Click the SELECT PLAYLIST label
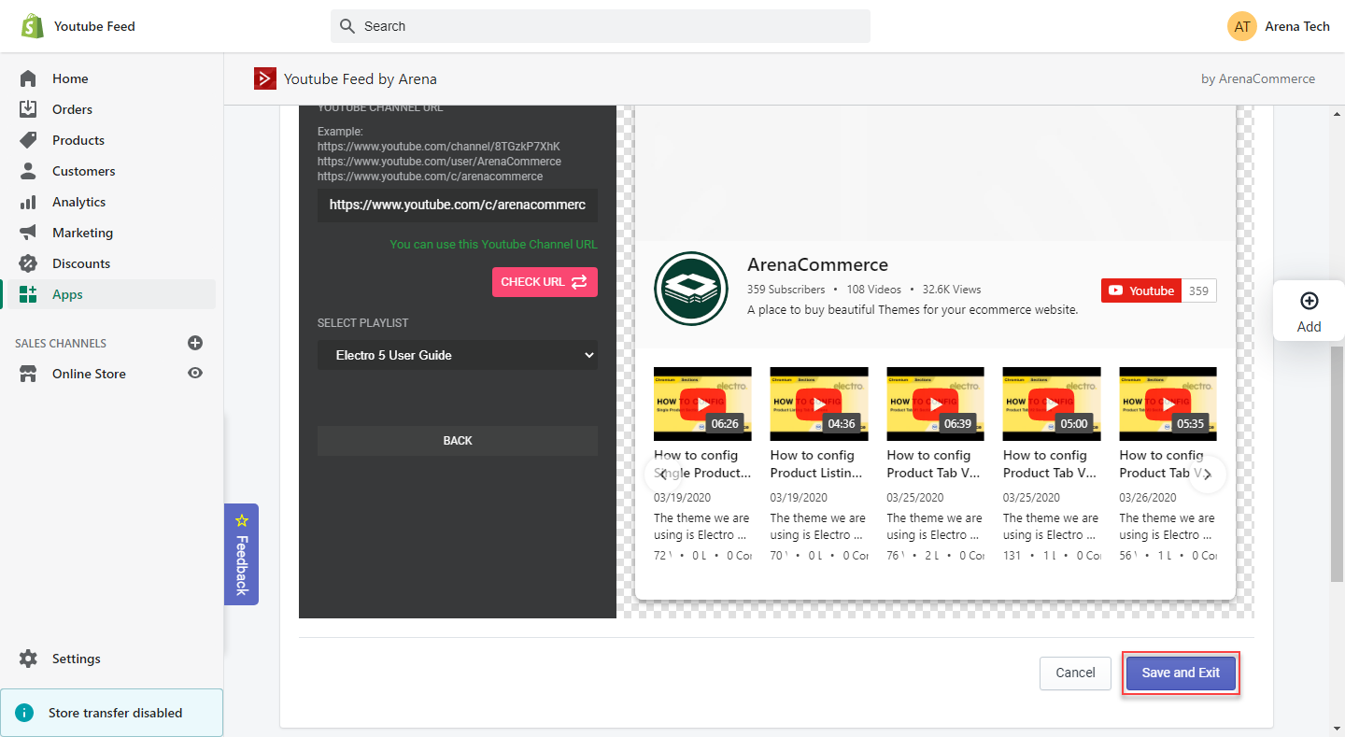This screenshot has height=737, width=1345. [363, 323]
